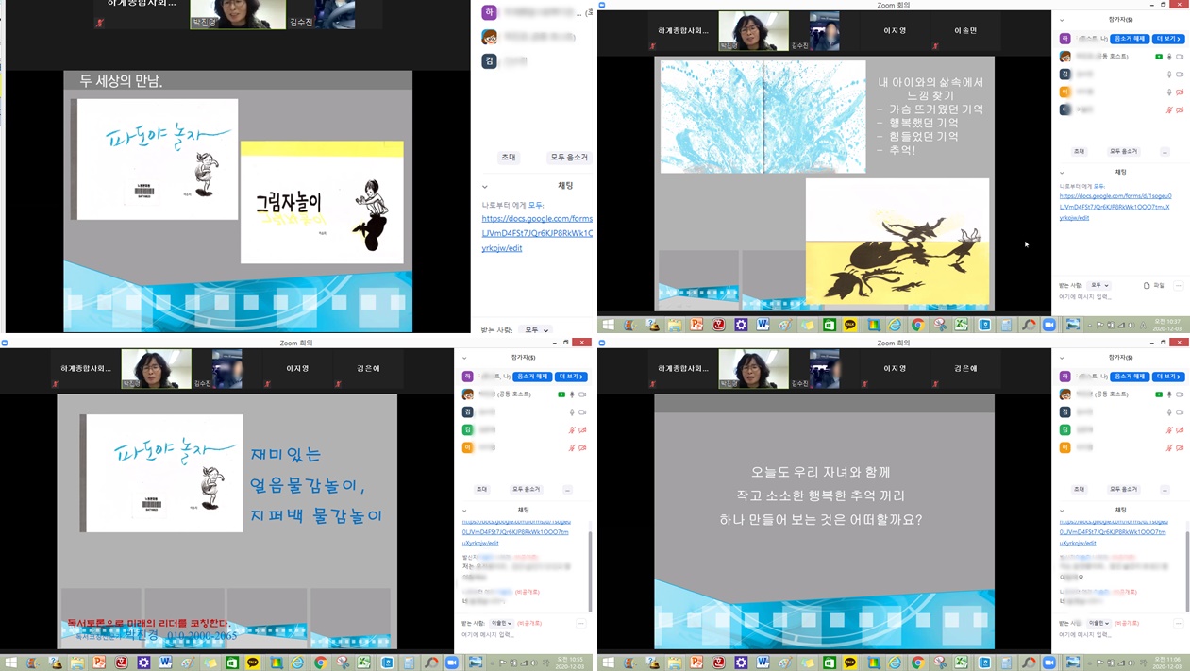
Task: Open Word from the bottom-right window's taskbar
Action: (x=763, y=663)
